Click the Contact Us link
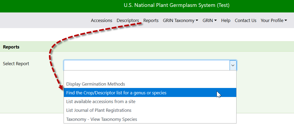294x124 pixels. click(x=245, y=21)
